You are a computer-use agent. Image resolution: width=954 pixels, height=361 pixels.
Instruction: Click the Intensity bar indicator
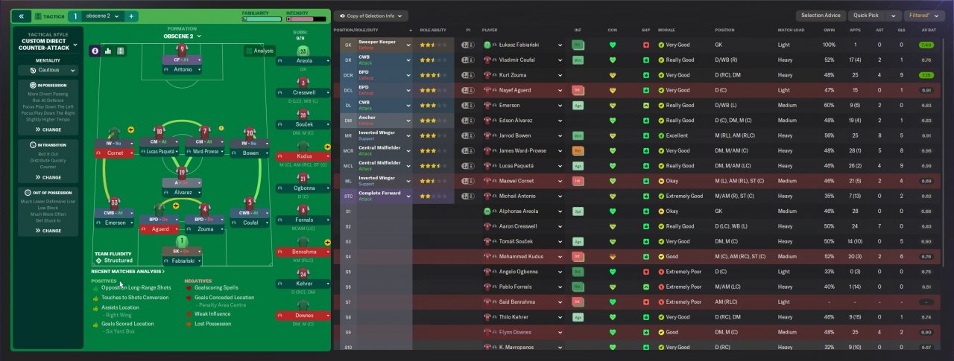pos(306,19)
